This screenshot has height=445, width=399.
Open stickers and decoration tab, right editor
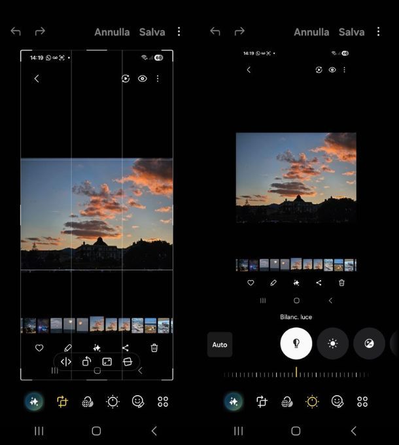coord(338,402)
